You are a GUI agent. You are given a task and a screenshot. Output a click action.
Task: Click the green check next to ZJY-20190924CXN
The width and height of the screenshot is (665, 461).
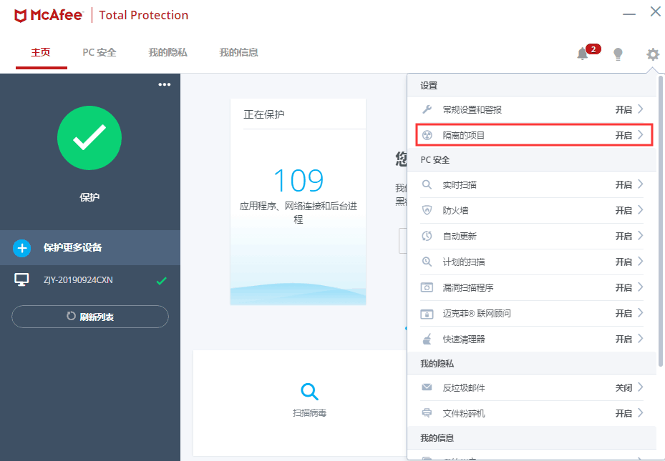161,281
